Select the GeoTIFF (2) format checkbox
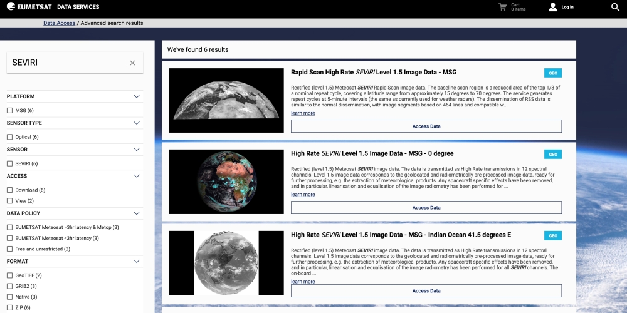 (x=9, y=275)
